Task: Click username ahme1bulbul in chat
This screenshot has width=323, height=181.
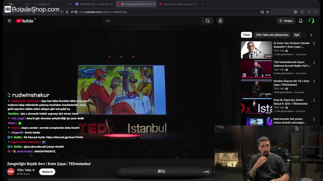Action: tap(24, 152)
